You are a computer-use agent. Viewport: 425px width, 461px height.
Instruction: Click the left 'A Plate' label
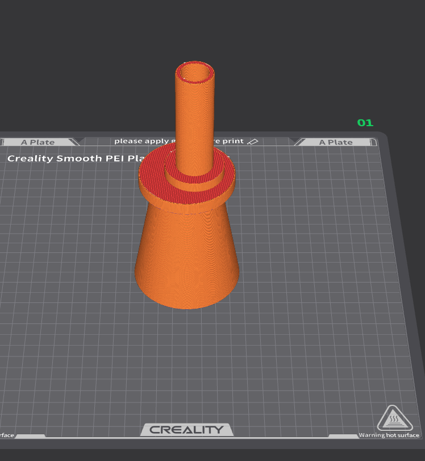click(38, 142)
